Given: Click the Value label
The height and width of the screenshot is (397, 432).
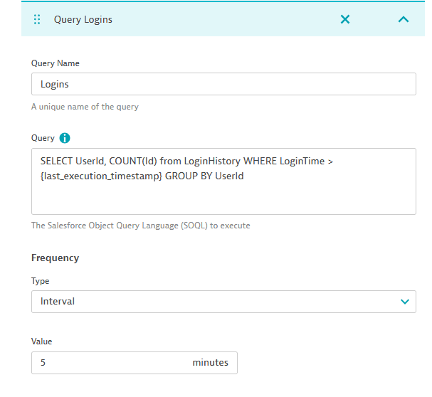Looking at the screenshot, I should point(41,342).
